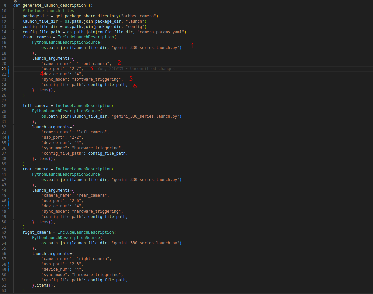Click line number 63 in the gutter
This screenshot has width=373, height=294.
[4, 290]
